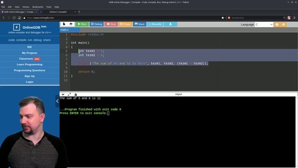Bookmark the page with the star icon
Image resolution: width=298 pixels, height=168 pixels.
pyautogui.click(x=223, y=18)
